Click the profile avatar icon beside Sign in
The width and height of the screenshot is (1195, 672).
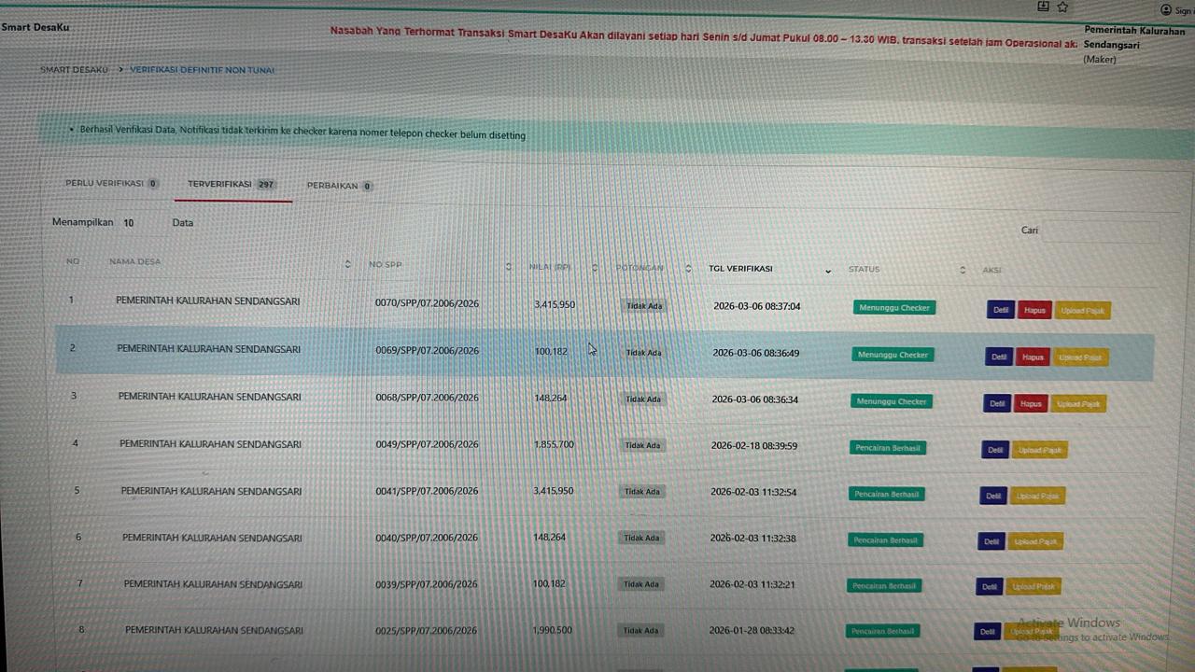pyautogui.click(x=1165, y=9)
